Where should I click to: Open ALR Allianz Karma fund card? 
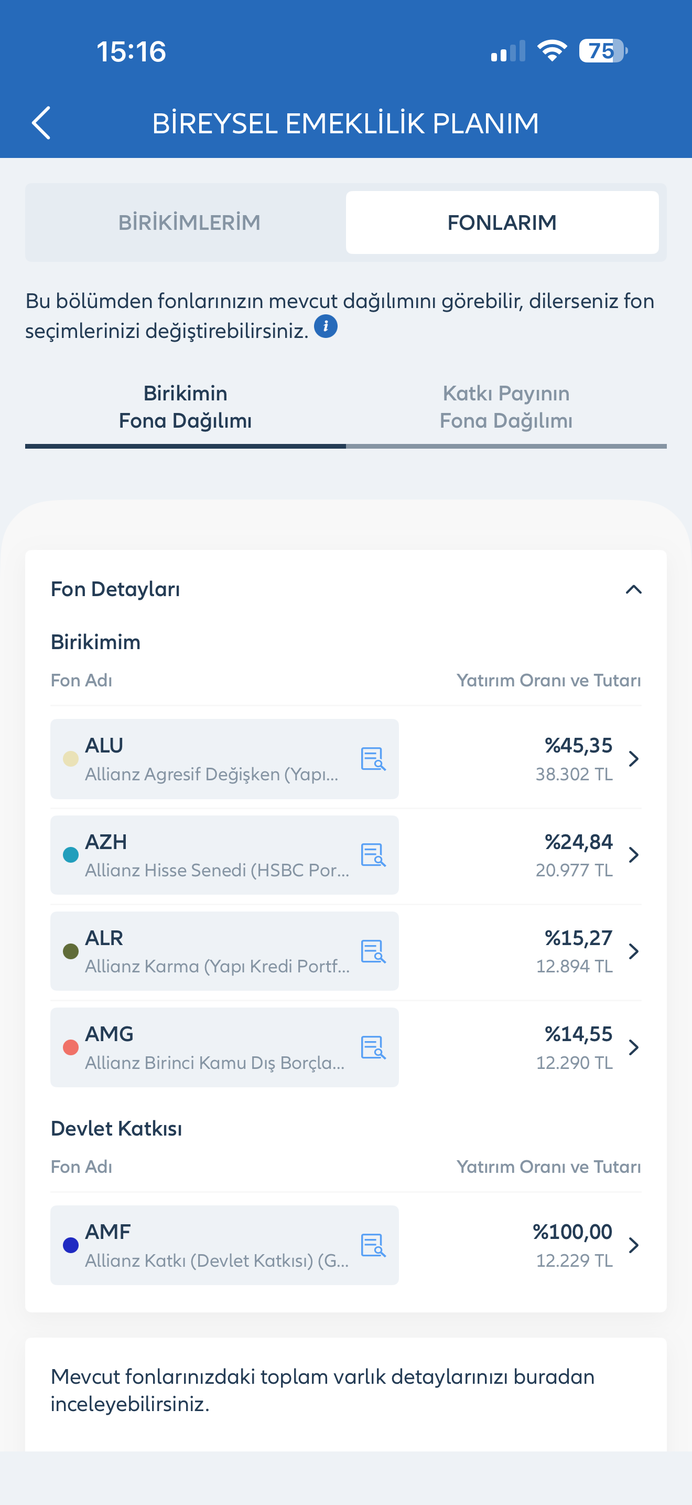click(x=224, y=951)
